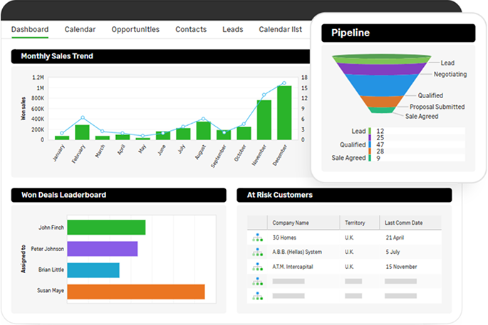The image size is (488, 325).
Task: Select the Leads tab
Action: (232, 30)
